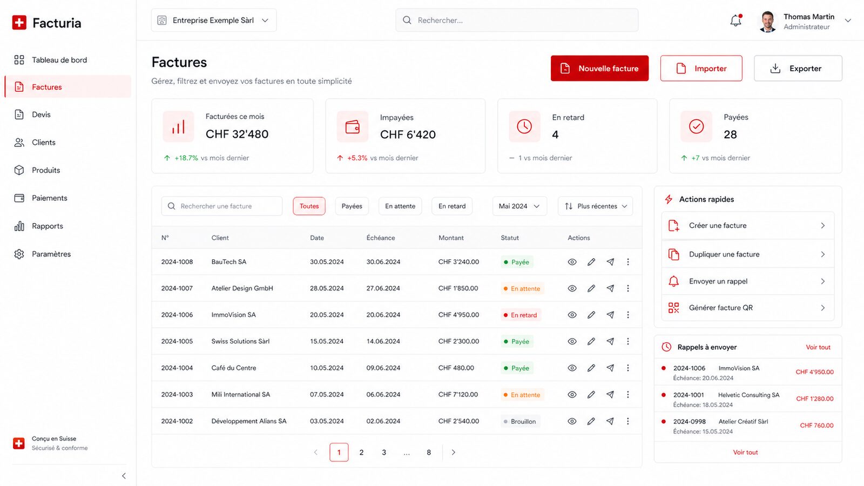The image size is (864, 486).
Task: Open the notifications bell
Action: point(735,21)
